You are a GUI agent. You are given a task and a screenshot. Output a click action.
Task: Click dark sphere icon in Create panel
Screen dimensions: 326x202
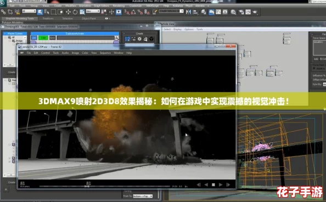click(x=151, y=39)
